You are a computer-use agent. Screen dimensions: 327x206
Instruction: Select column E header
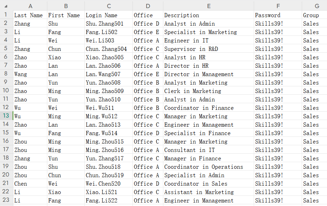(209, 6)
